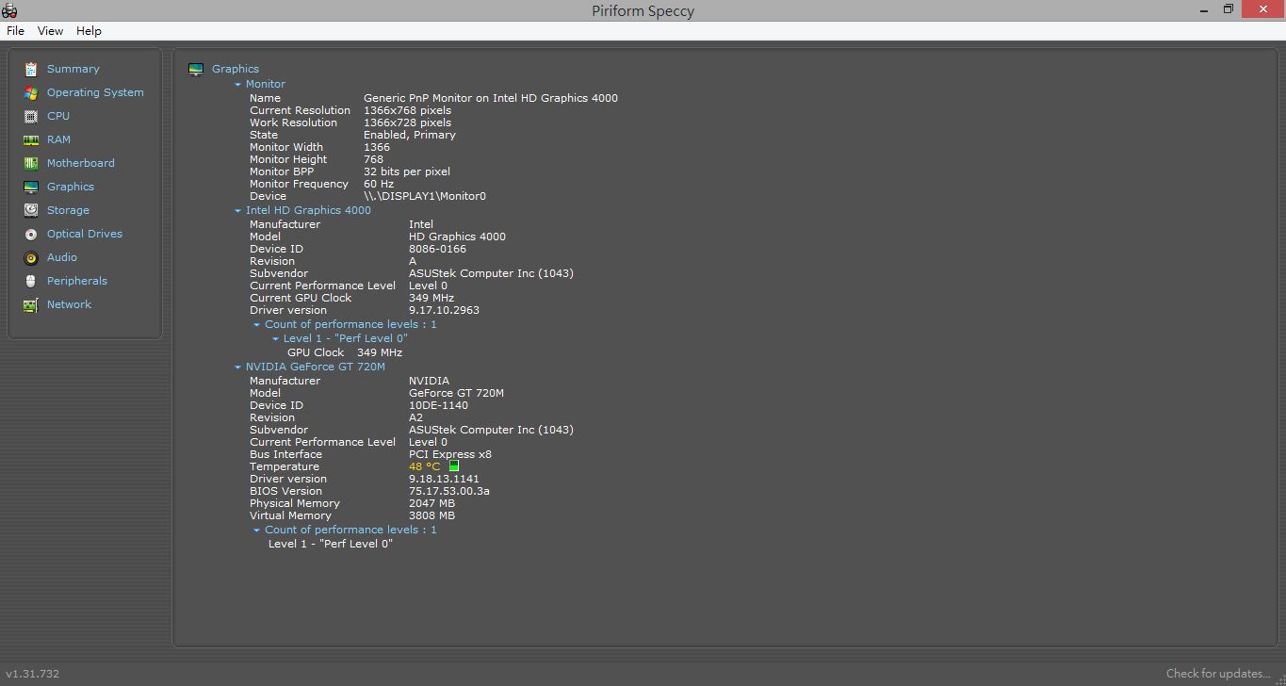Click the Storage hard drive icon
The width and height of the screenshot is (1286, 686).
pyautogui.click(x=31, y=210)
